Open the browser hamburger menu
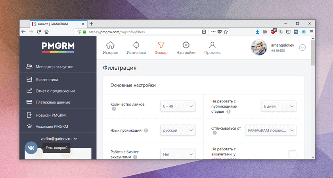 point(311,32)
